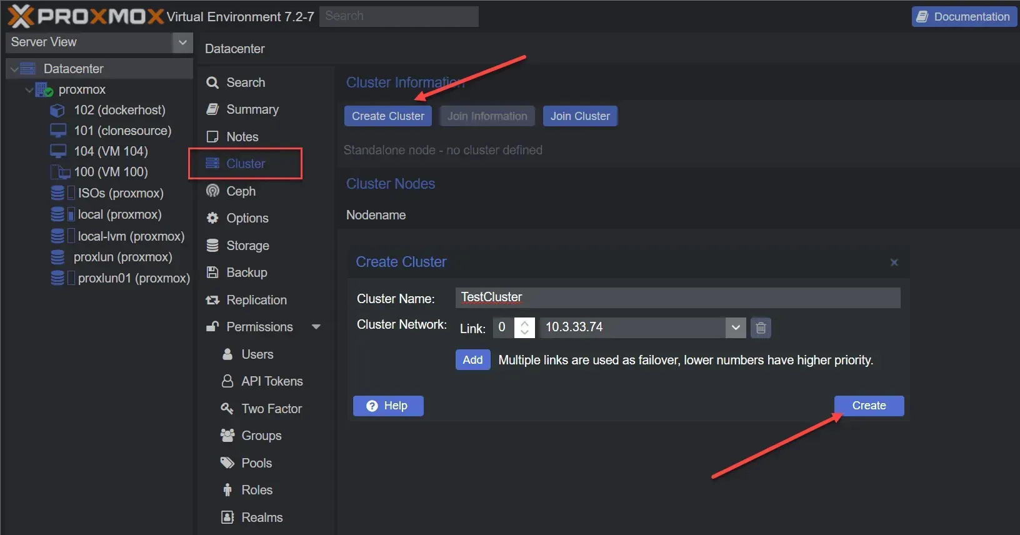Click the storage icon for ISOs (proxmox)
1020x535 pixels.
tap(57, 193)
